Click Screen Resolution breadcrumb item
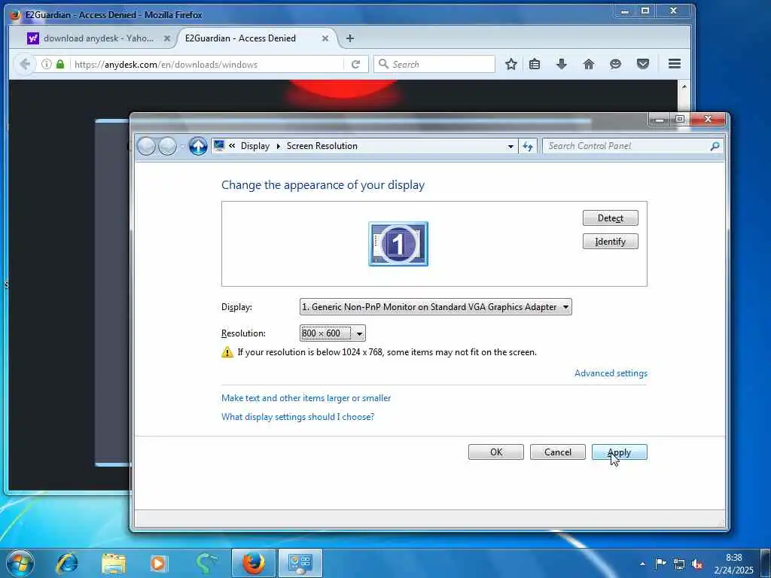The image size is (771, 578). (x=322, y=146)
